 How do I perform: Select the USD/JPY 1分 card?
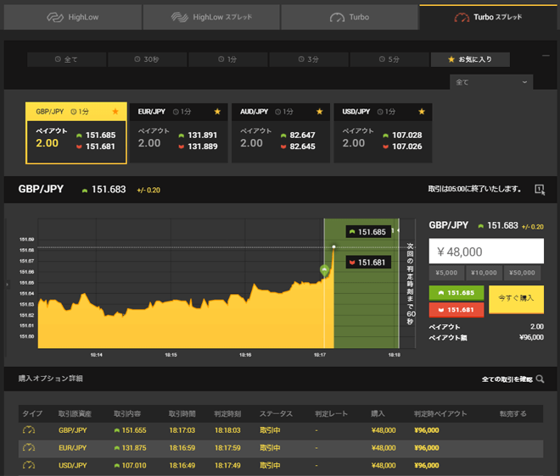(x=383, y=133)
